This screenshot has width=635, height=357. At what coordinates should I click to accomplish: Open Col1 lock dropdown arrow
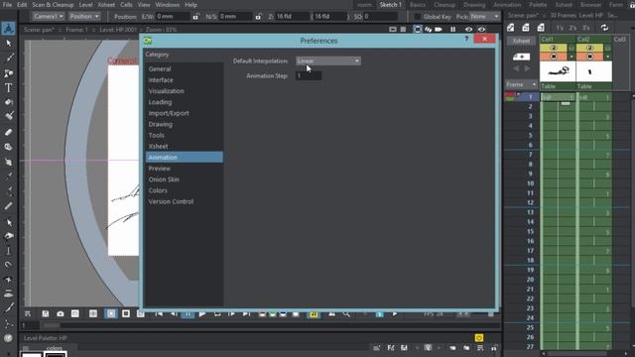coord(571,57)
